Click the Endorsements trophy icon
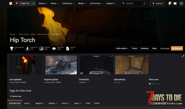This screenshot has width=185, height=109. (12, 48)
